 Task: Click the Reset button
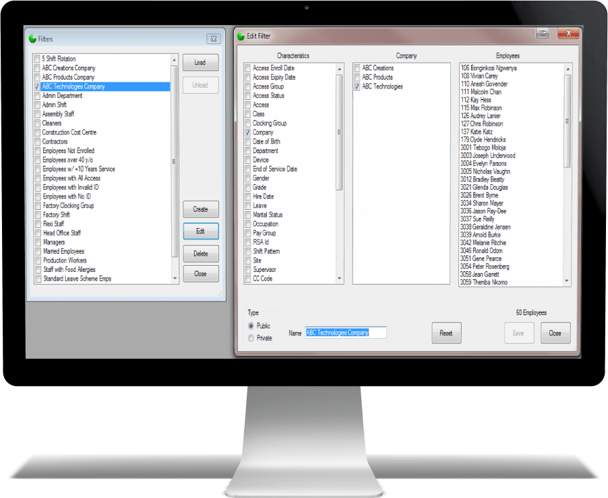tap(446, 333)
